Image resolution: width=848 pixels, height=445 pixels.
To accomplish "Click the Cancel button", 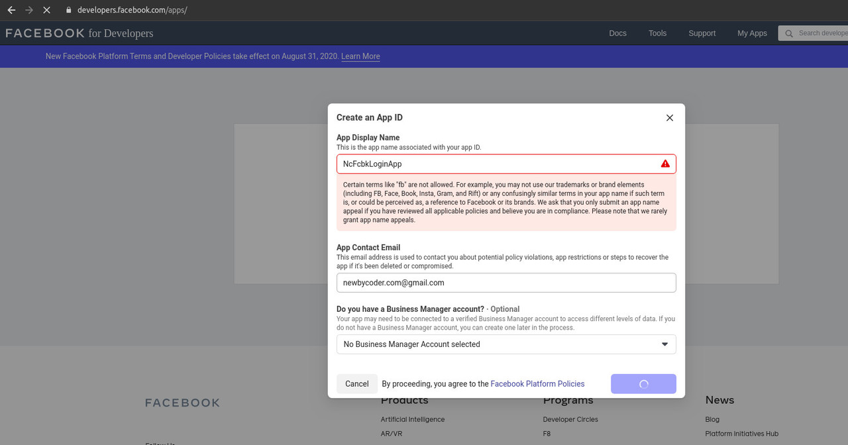I will (357, 384).
